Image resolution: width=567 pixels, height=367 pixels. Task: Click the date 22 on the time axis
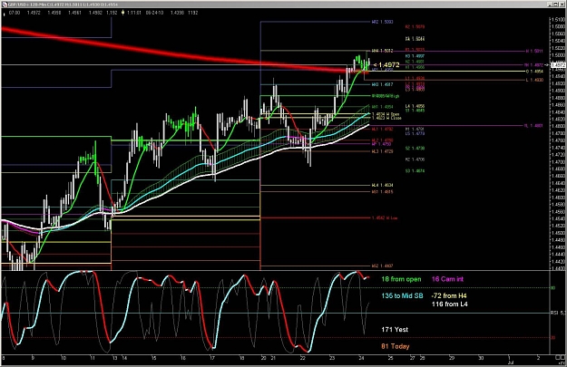pos(303,358)
